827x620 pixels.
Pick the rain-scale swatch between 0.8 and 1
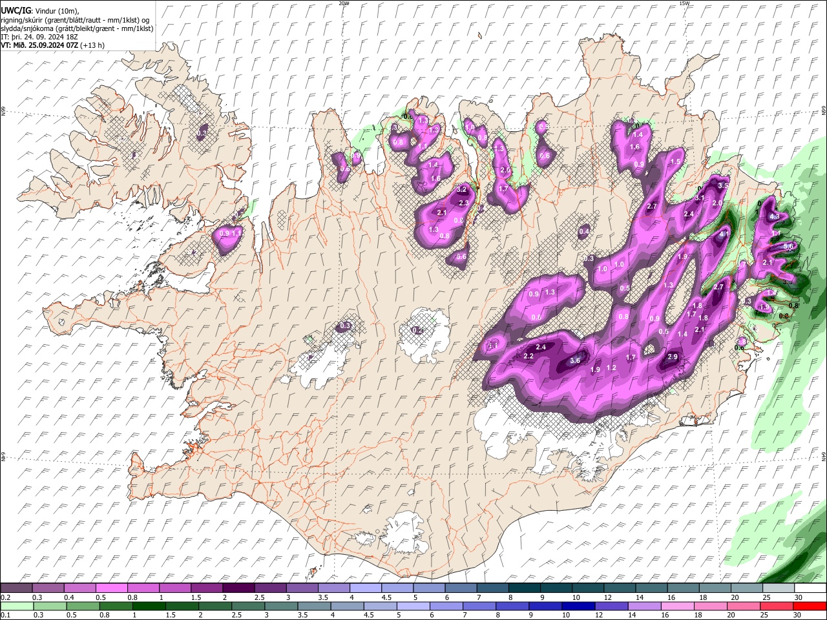tap(116, 606)
